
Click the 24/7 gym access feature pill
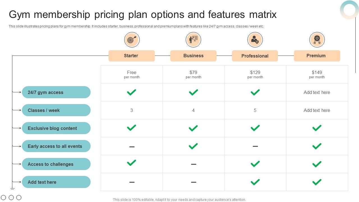(x=56, y=92)
